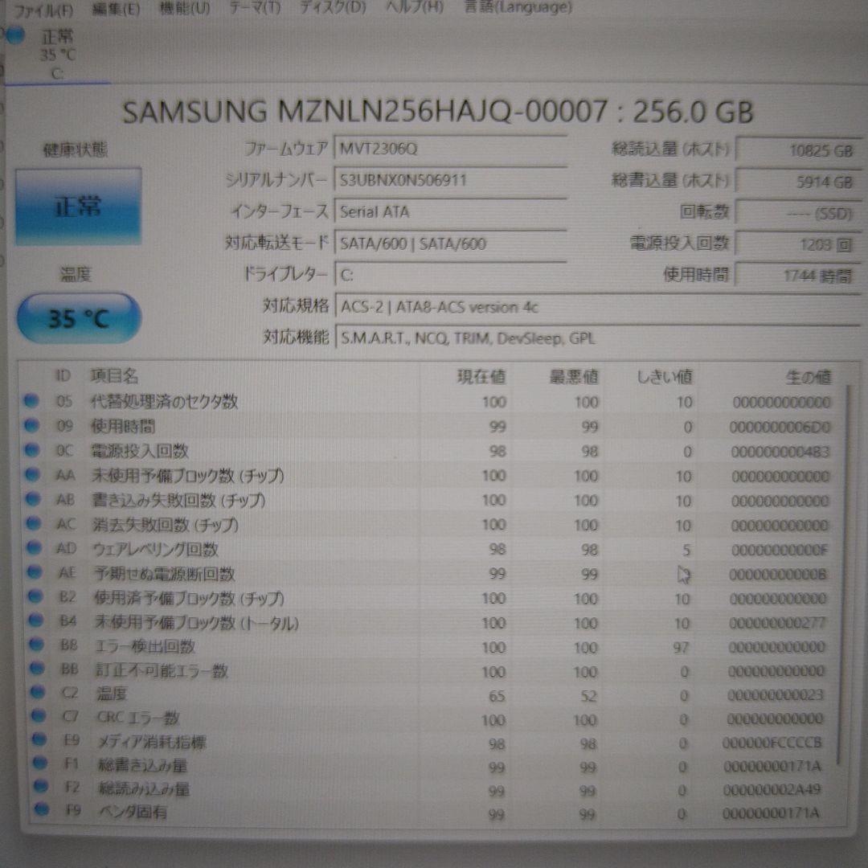Click the status icon for row AC 消去失敗回数
The width and height of the screenshot is (868, 868).
click(34, 523)
